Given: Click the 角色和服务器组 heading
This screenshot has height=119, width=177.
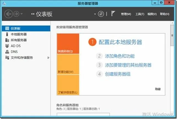Looking at the screenshot, I should pyautogui.click(x=67, y=105).
